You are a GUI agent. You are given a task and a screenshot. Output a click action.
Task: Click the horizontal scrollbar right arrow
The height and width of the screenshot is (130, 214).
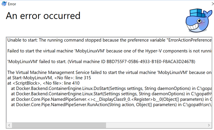coord(209,125)
